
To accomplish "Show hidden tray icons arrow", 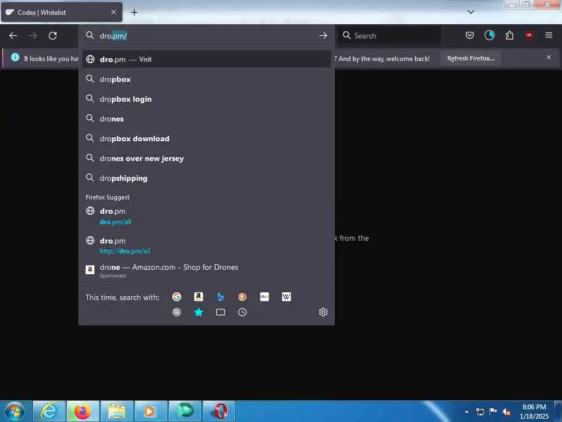I will (x=467, y=412).
